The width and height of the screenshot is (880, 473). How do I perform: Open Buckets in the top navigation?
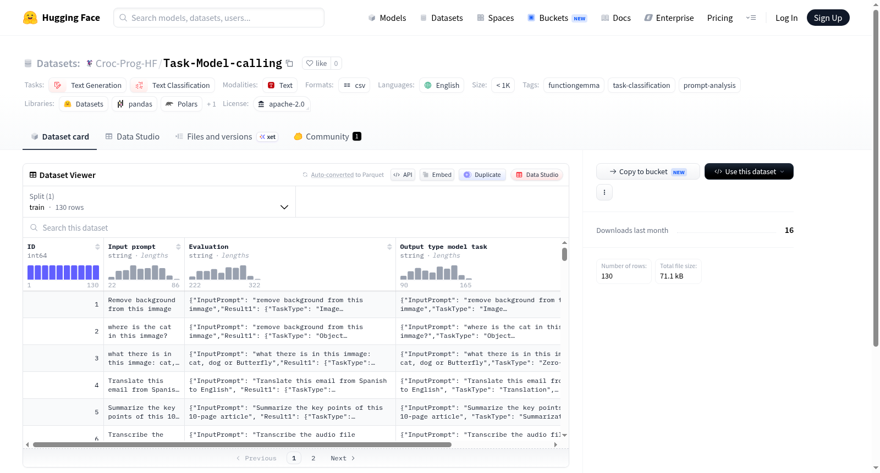pyautogui.click(x=557, y=18)
